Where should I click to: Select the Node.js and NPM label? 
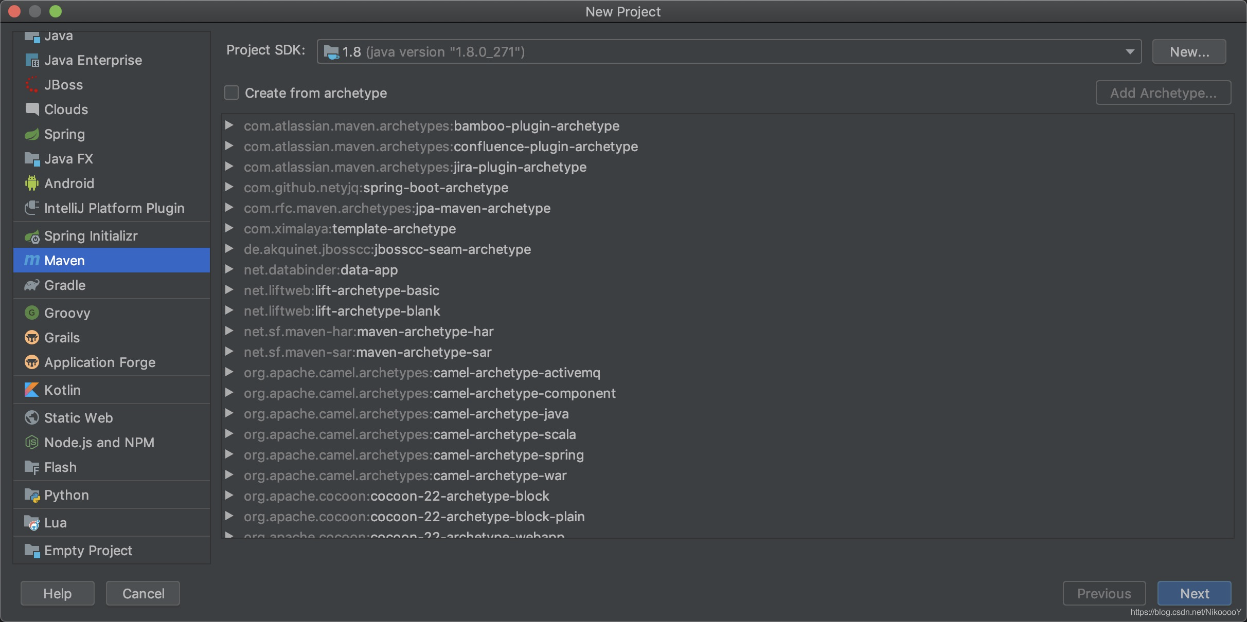tap(99, 443)
